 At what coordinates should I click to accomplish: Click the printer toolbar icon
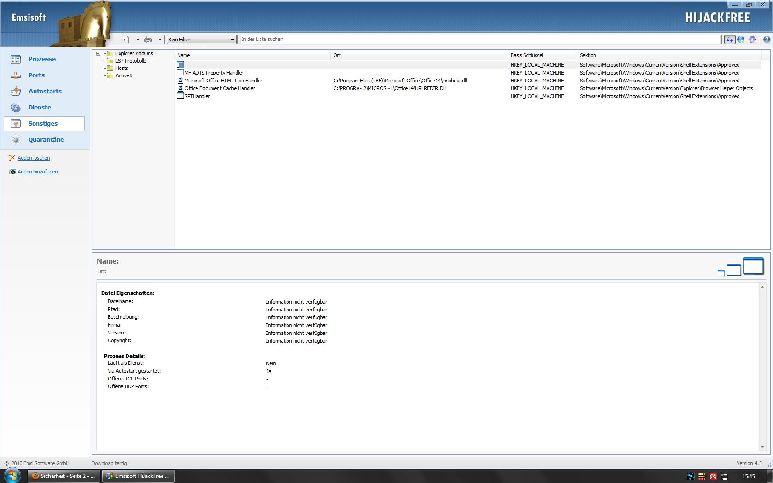pos(148,40)
